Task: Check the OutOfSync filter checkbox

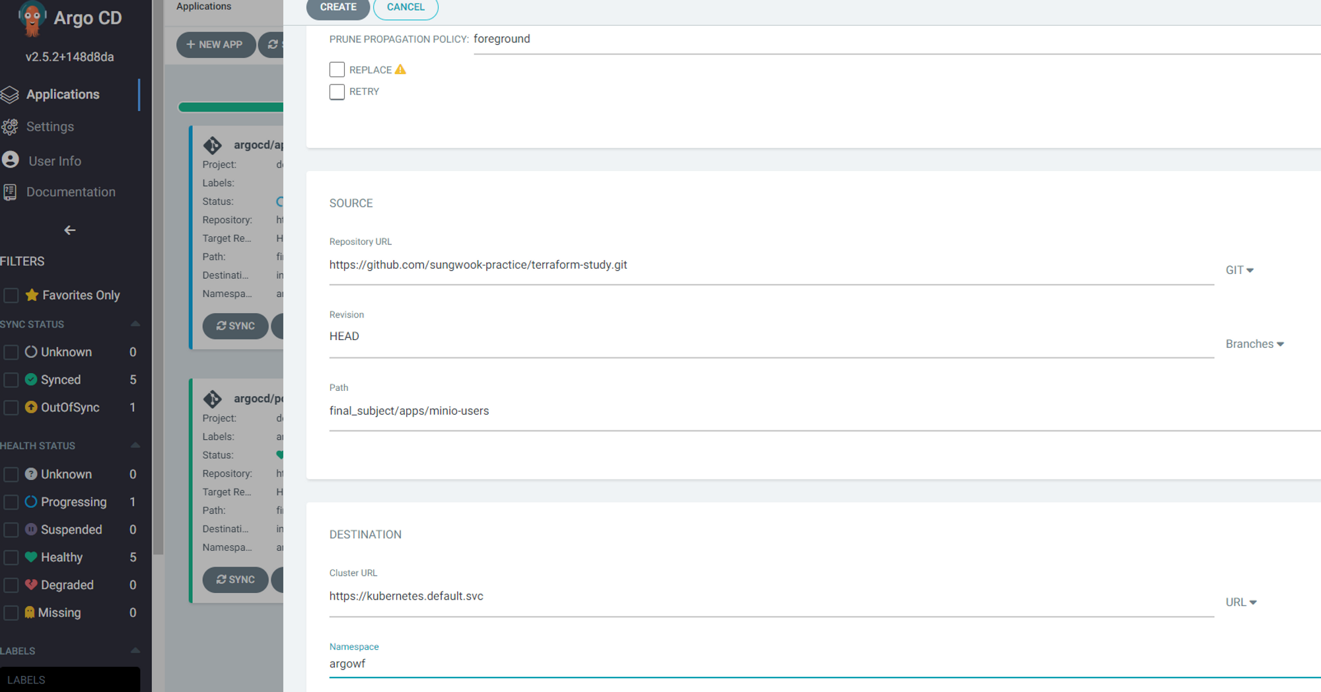Action: pyautogui.click(x=11, y=407)
